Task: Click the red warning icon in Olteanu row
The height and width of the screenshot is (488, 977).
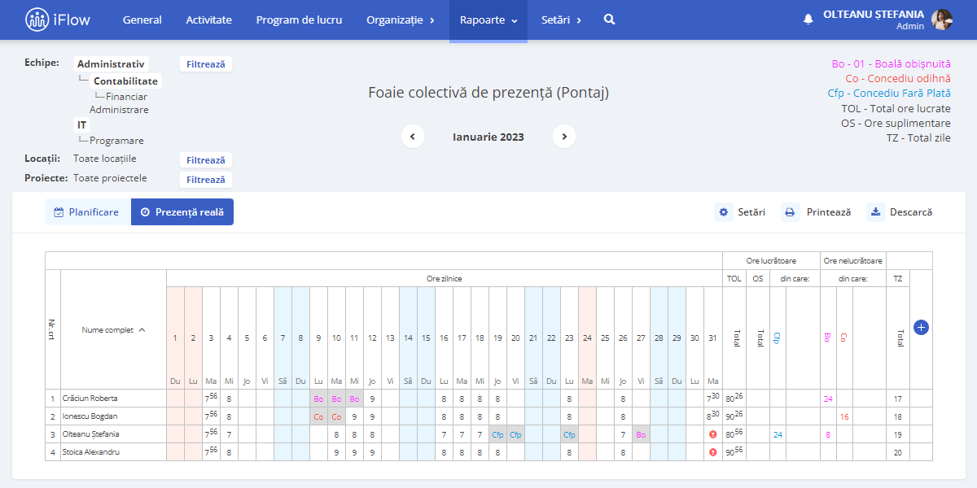Action: [713, 434]
